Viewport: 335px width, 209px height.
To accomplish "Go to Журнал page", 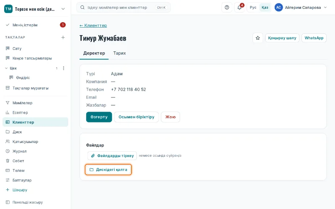I will (x=35, y=151).
